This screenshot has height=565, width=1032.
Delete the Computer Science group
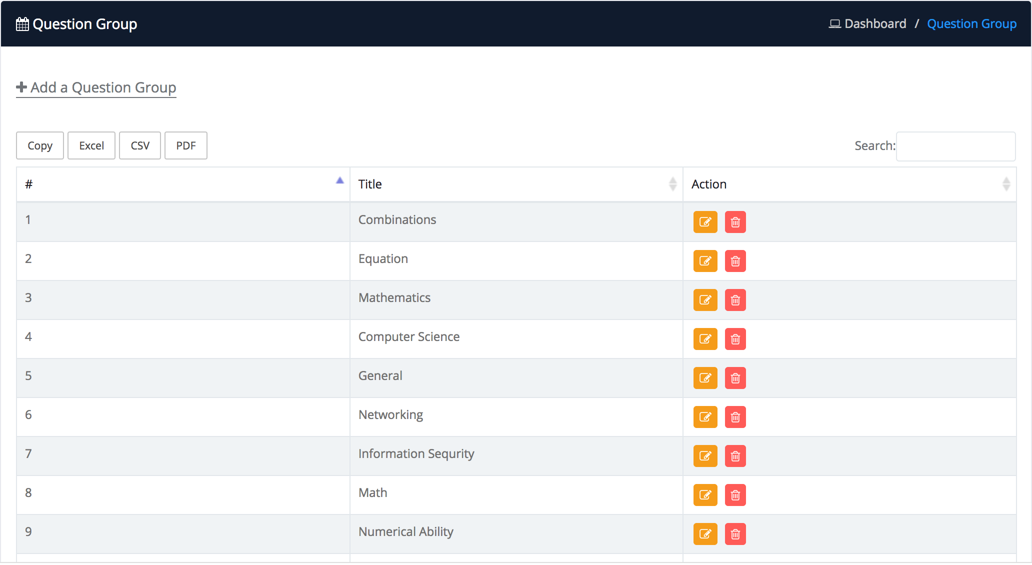point(735,339)
